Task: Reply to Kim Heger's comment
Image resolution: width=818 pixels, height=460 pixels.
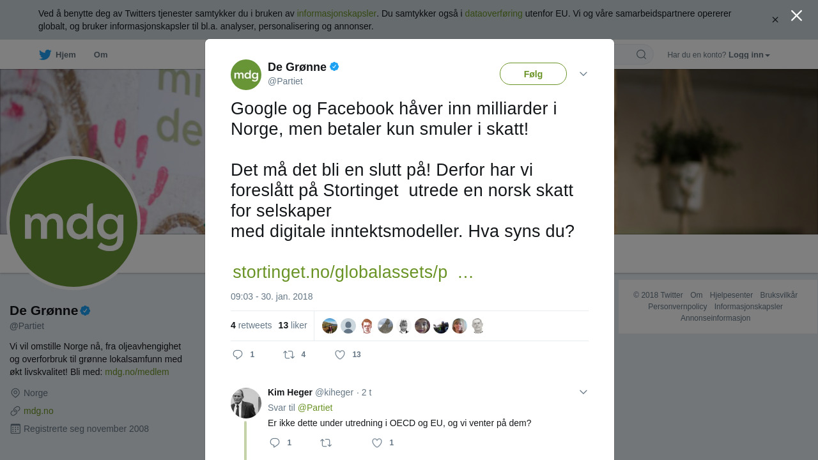Action: [x=281, y=443]
